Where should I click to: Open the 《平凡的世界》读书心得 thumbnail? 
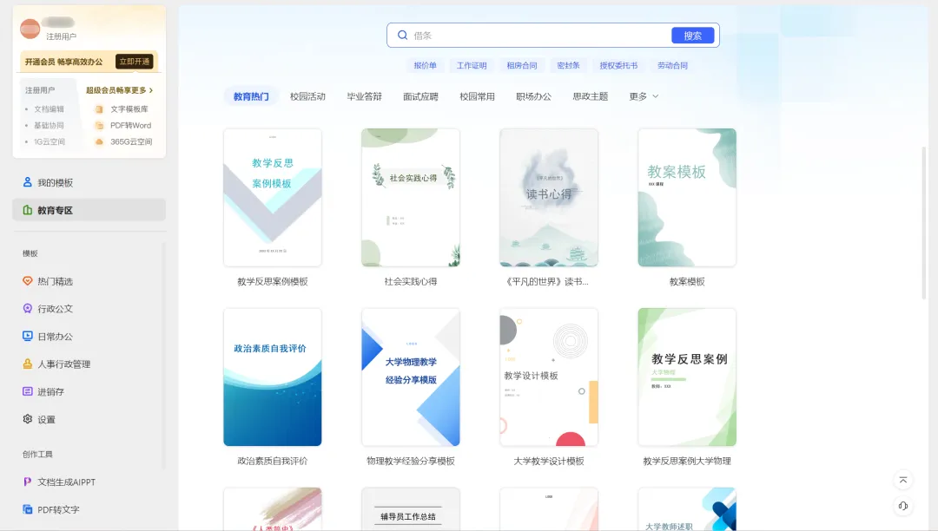point(549,197)
